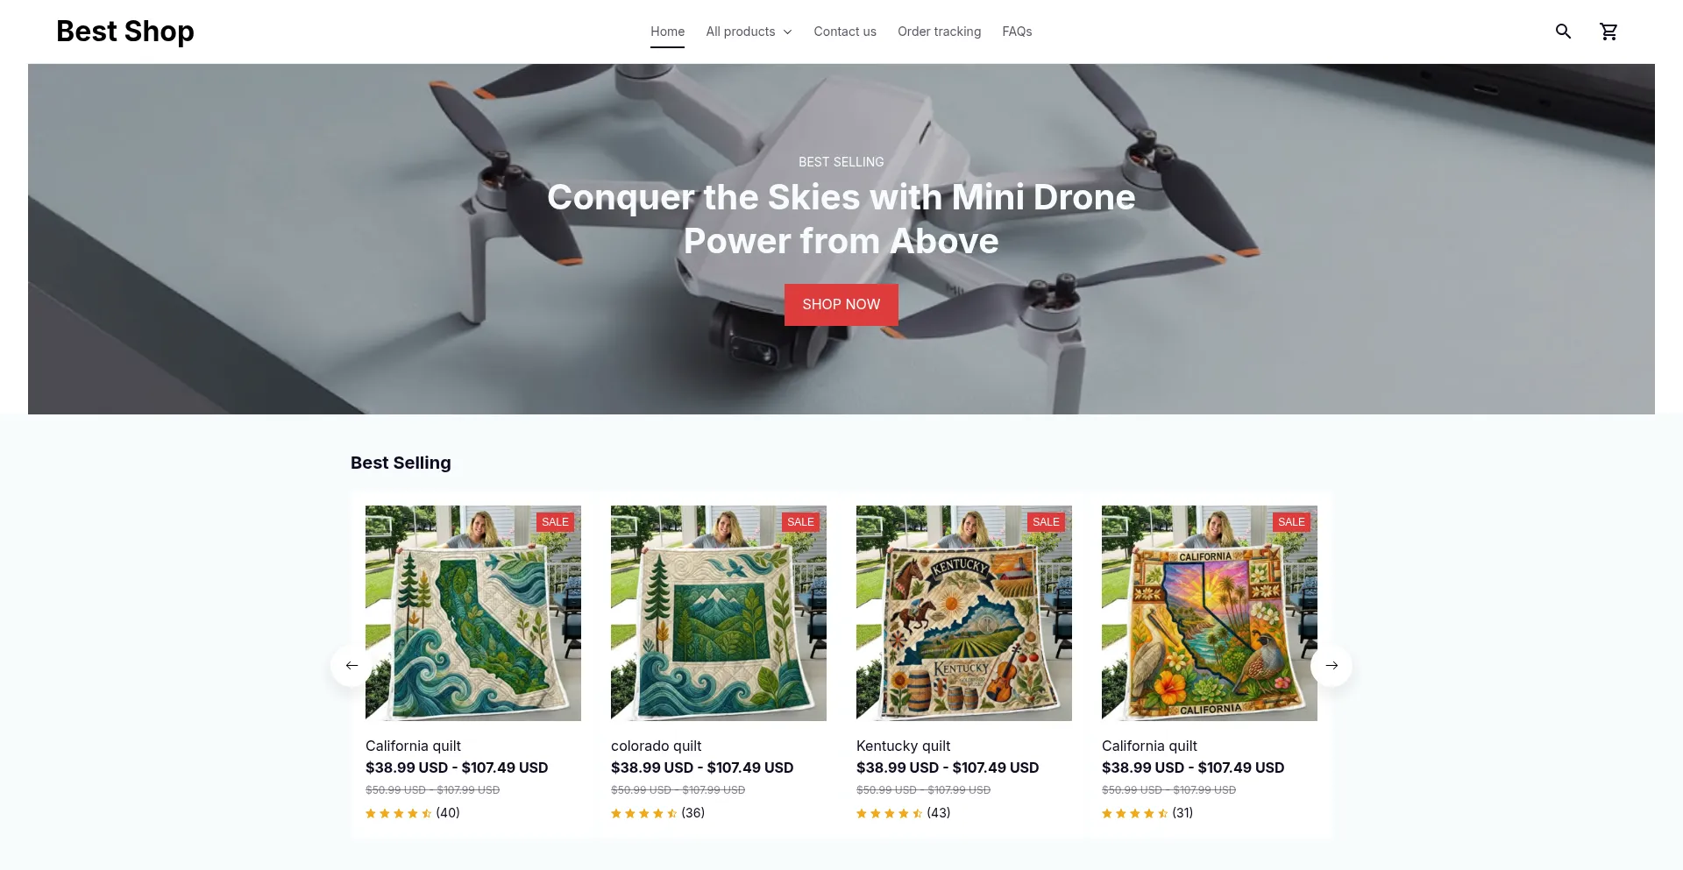Go to Home in navigation
The image size is (1683, 870).
[x=667, y=32]
